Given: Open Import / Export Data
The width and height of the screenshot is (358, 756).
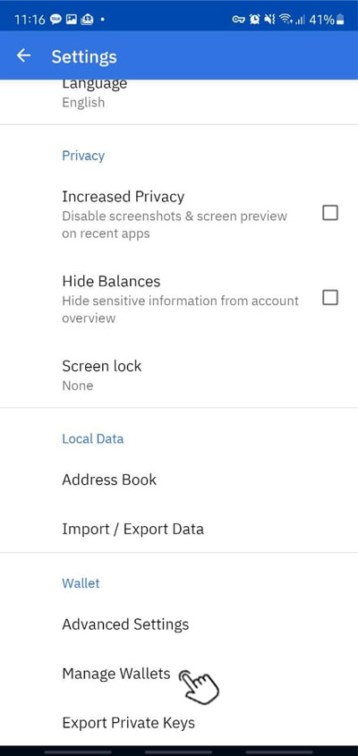Looking at the screenshot, I should coord(179,529).
